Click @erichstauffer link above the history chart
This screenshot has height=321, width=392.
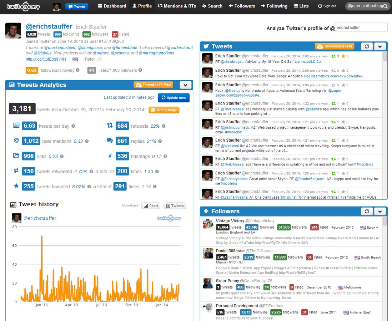coord(40,218)
